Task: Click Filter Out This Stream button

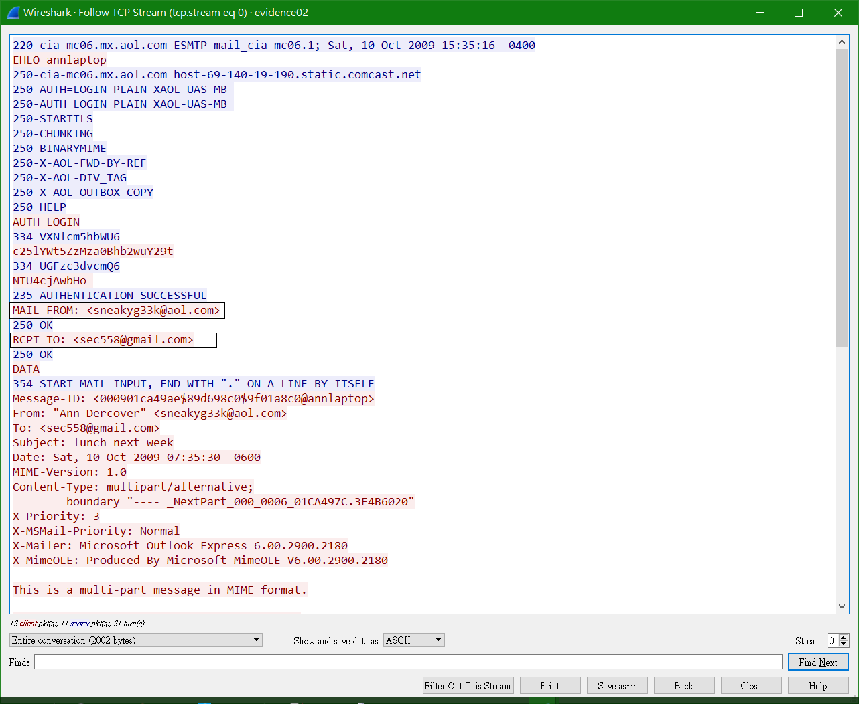Action: pos(468,685)
